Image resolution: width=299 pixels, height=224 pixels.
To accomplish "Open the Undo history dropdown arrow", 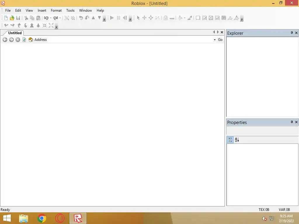I will point(51,18).
